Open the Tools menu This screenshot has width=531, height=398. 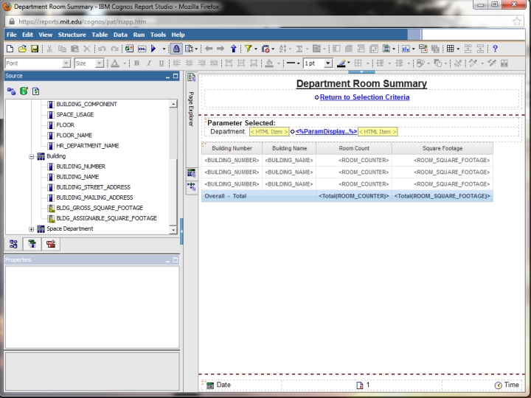click(158, 35)
